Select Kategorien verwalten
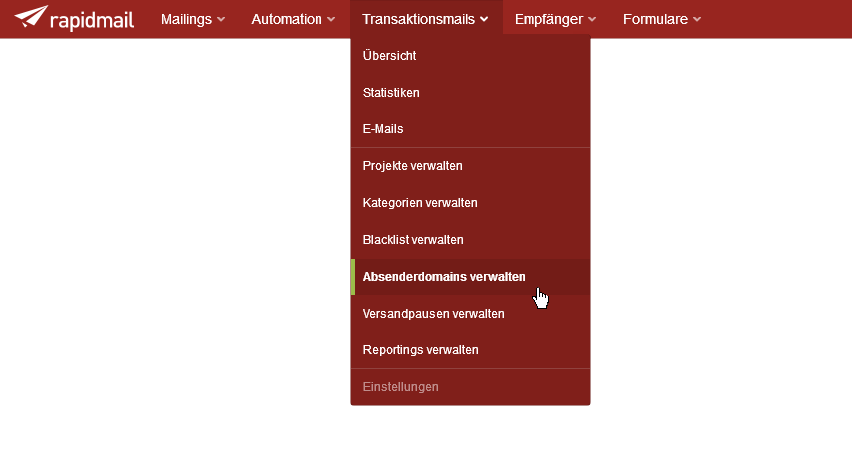Screen dimensions: 852x451 [471, 203]
